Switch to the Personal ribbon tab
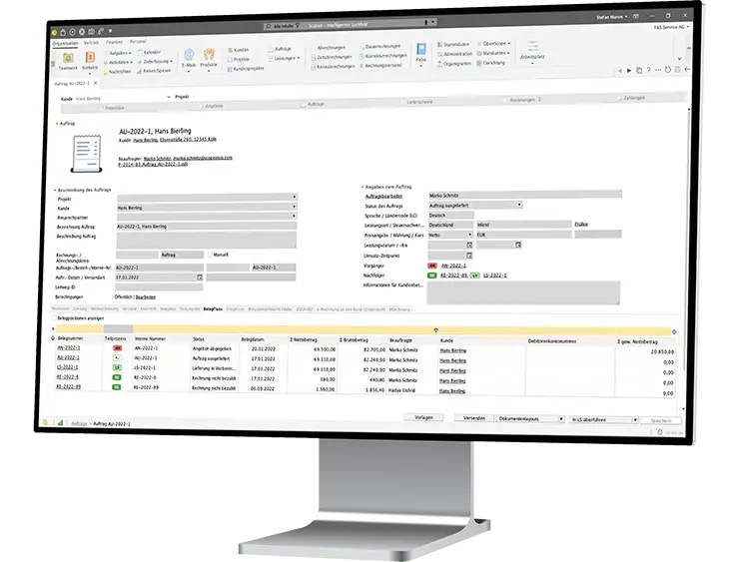739x562 pixels. coord(138,42)
